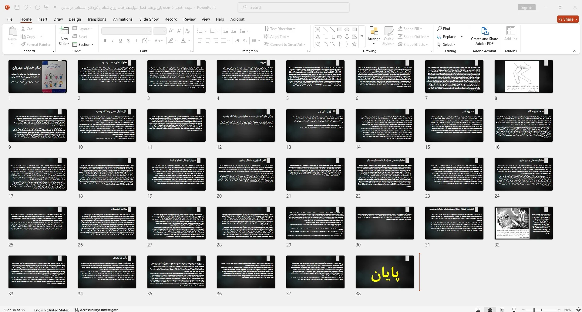The height and width of the screenshot is (312, 582).
Task: Expand the shapes gallery More arrow
Action: pos(362,36)
